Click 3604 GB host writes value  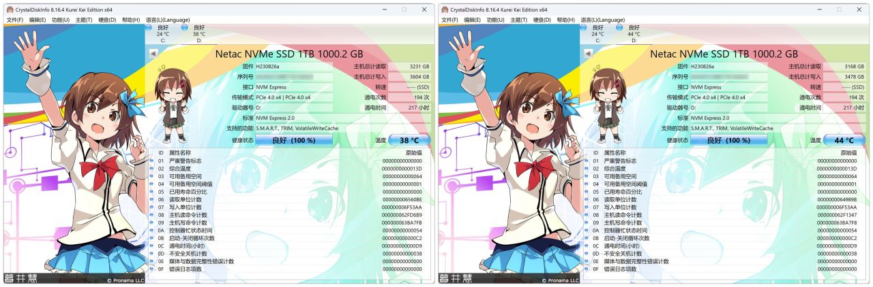pos(409,77)
